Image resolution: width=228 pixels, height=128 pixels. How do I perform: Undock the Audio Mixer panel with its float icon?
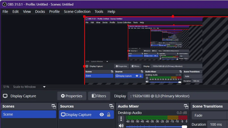click(186, 106)
